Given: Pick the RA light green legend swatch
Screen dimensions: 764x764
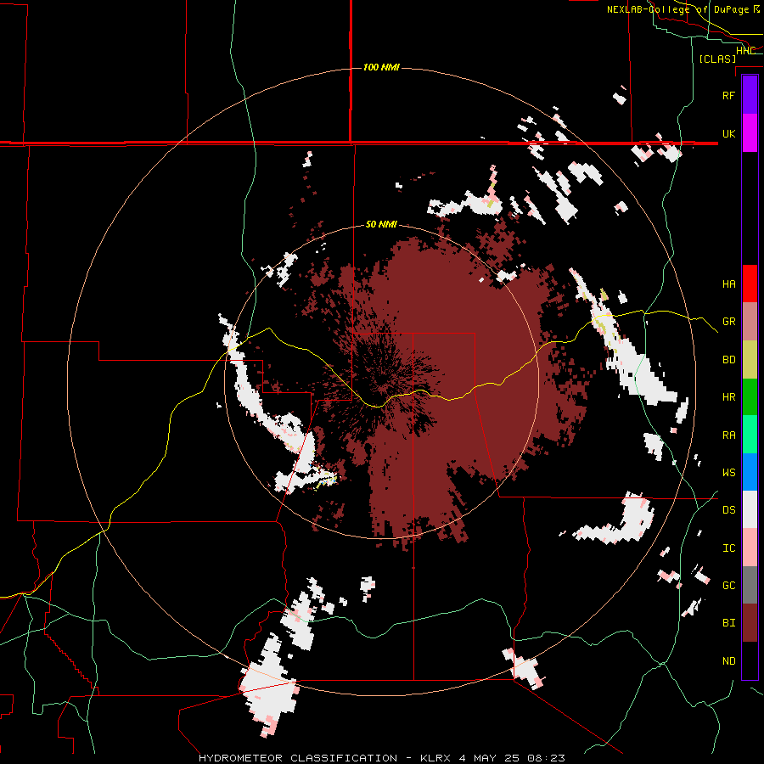Looking at the screenshot, I should click(x=750, y=435).
